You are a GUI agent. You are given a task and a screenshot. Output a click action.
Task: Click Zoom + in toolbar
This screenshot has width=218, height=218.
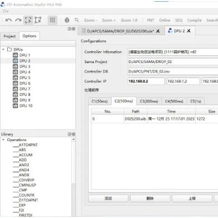(109, 20)
